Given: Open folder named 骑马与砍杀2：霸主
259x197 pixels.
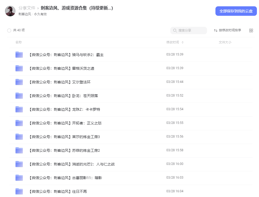Looking at the screenshot, I should pyautogui.click(x=66, y=55).
